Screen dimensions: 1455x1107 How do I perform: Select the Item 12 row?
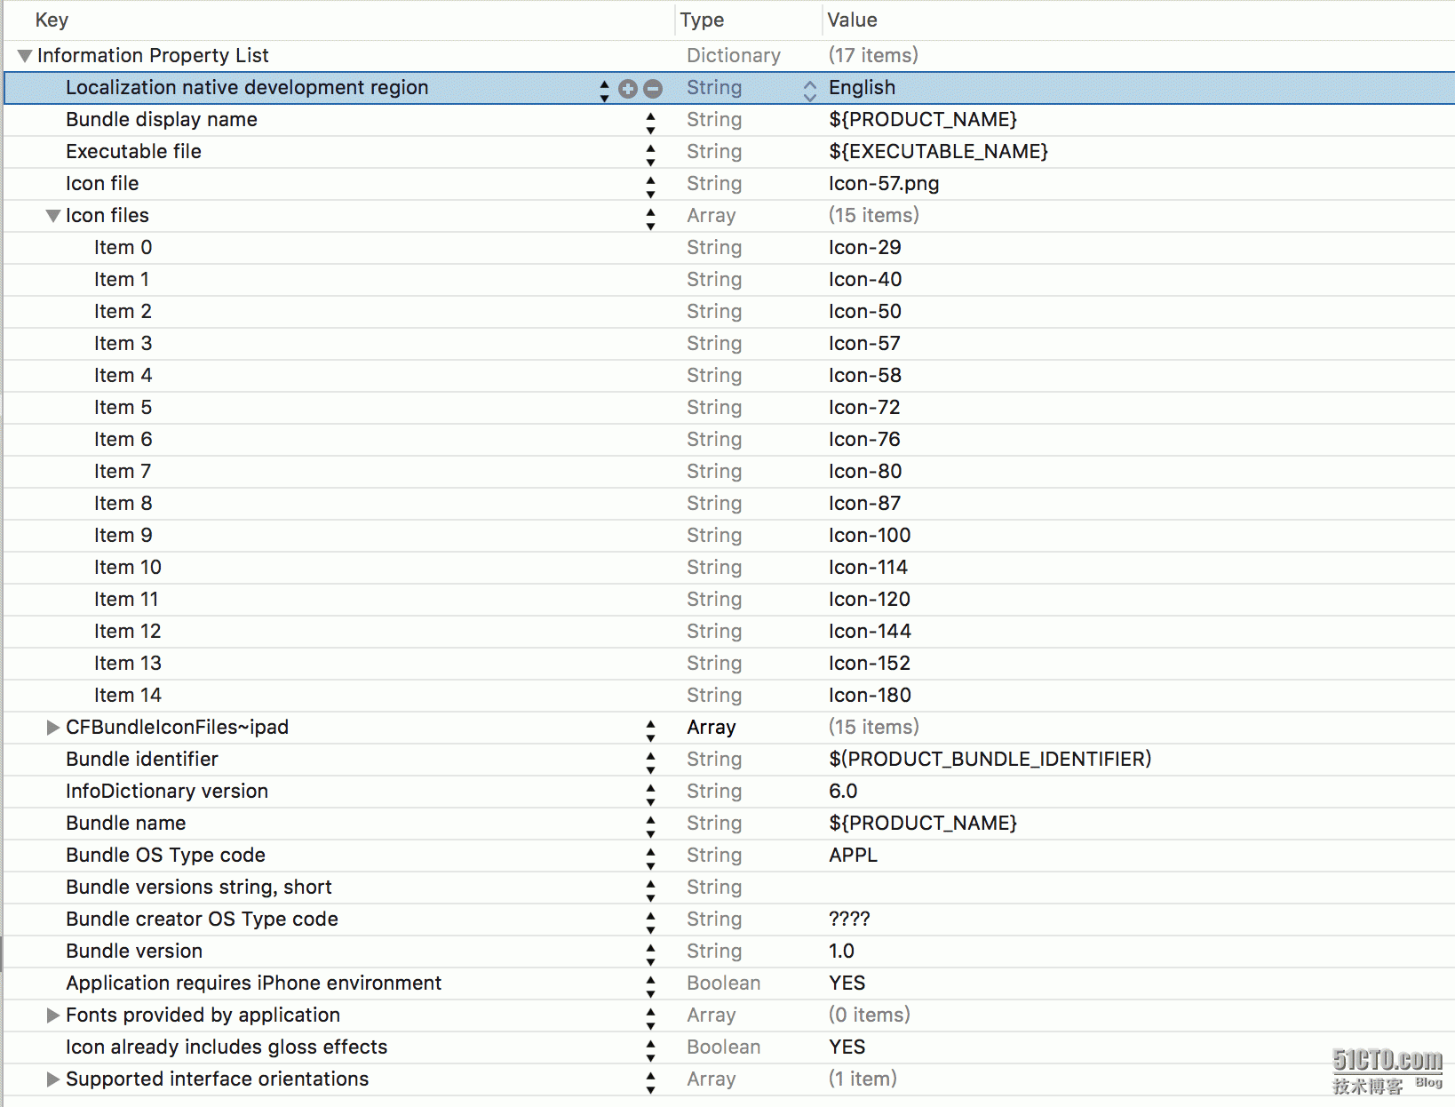tap(728, 632)
